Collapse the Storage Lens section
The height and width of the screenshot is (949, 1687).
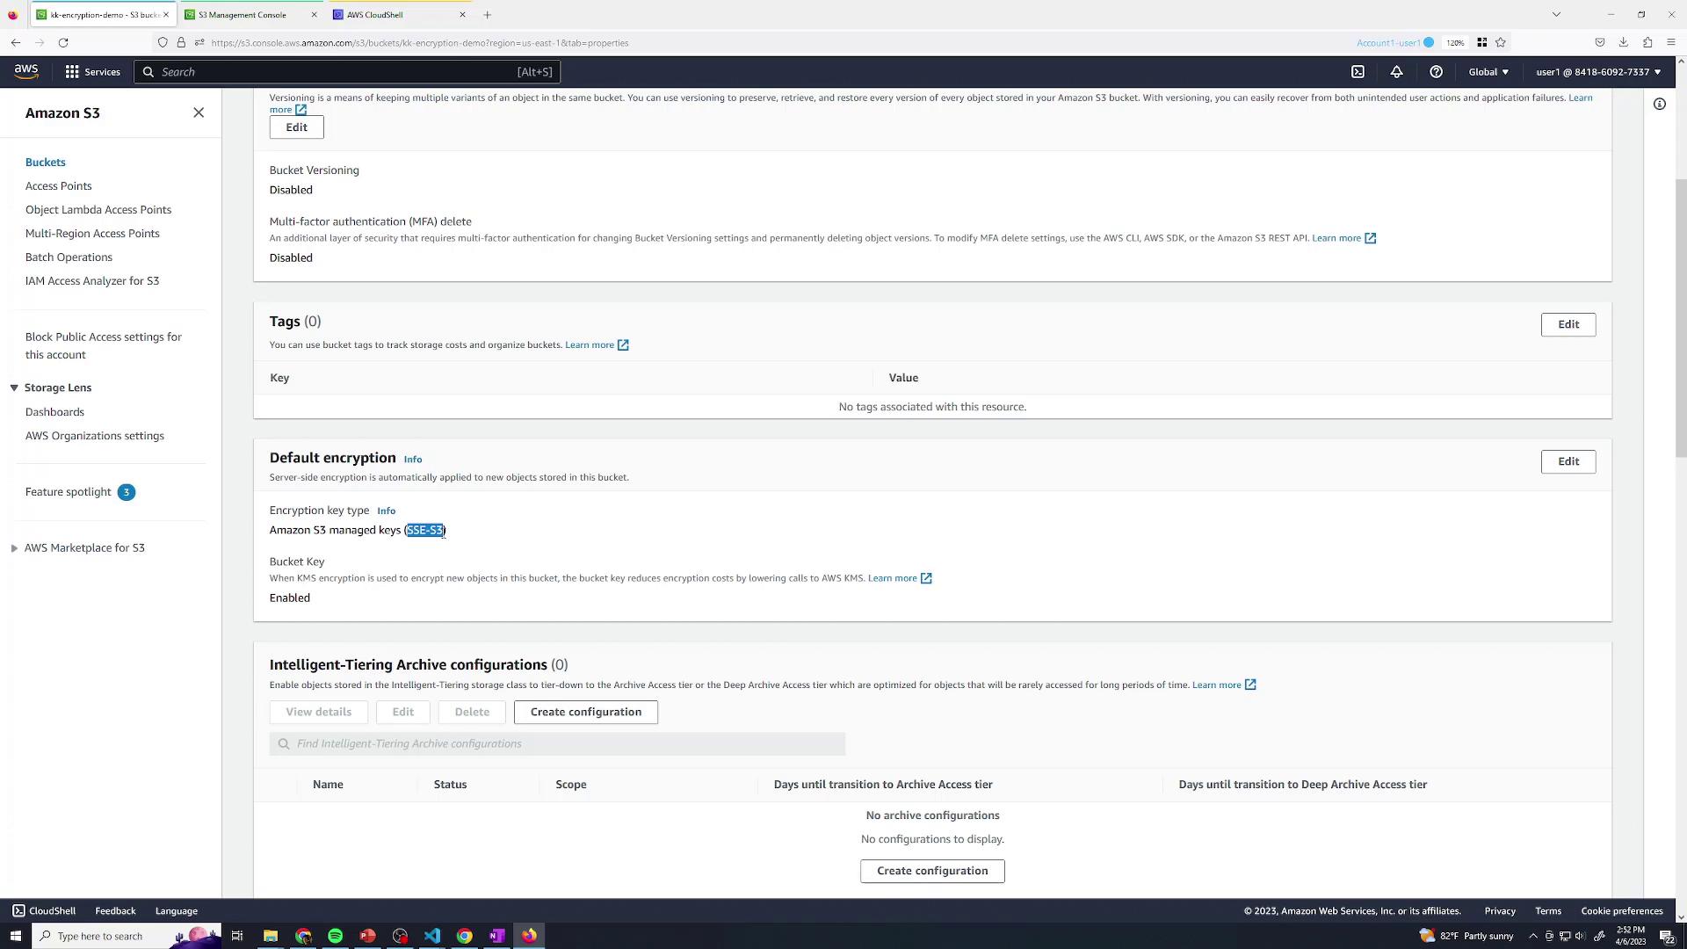14,388
